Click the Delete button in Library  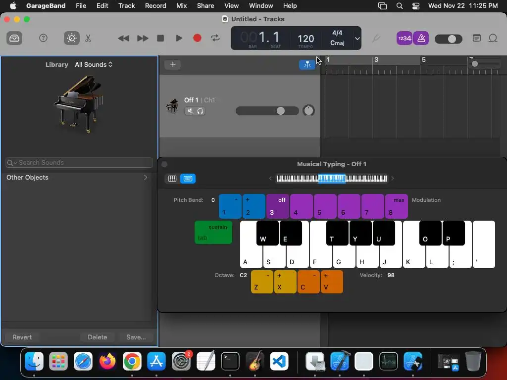coord(98,337)
